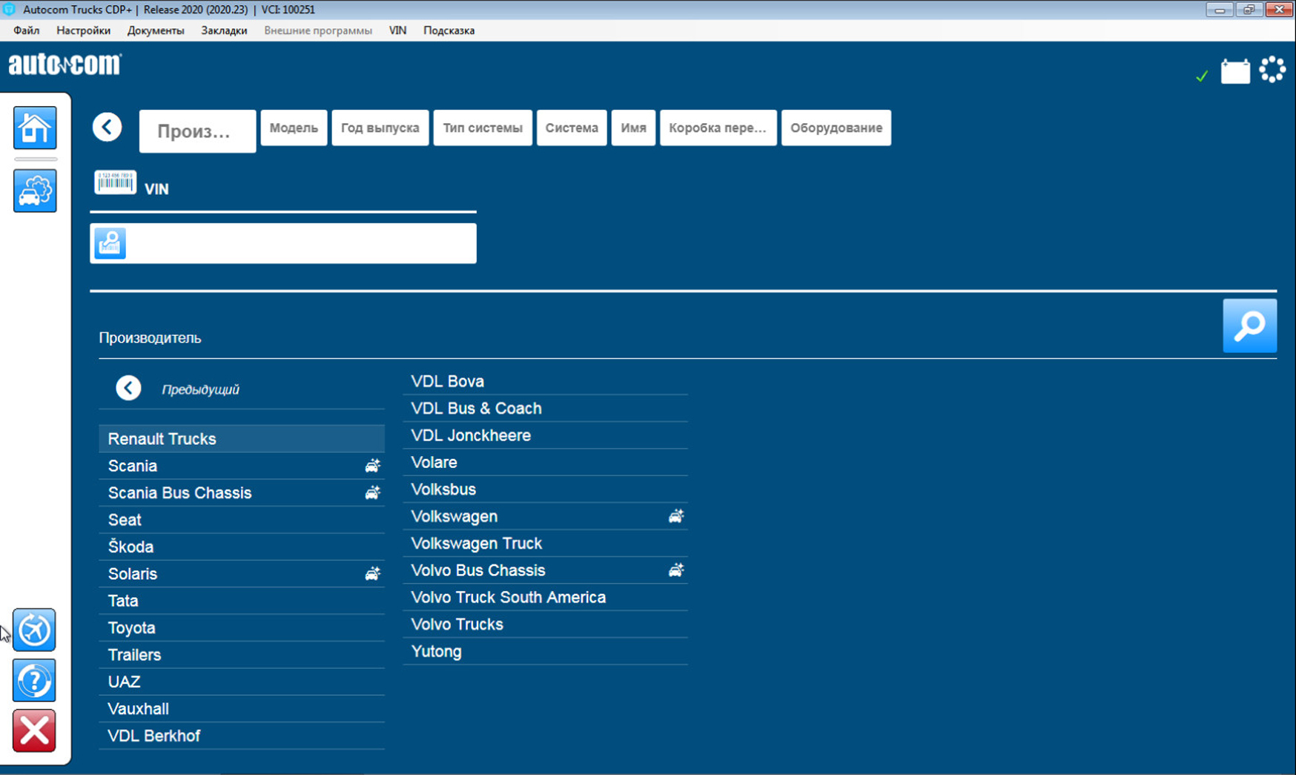
Task: Open the Документы menu
Action: [156, 30]
